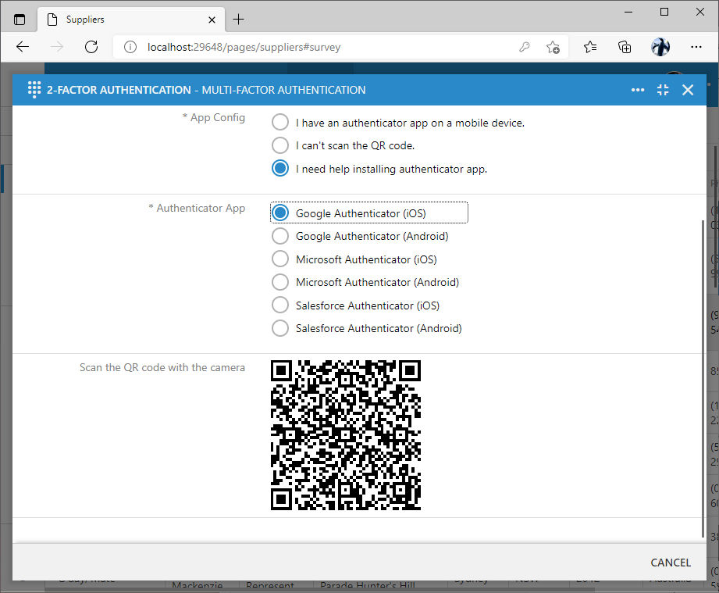The width and height of the screenshot is (719, 593).
Task: Open a new browser tab
Action: 239,19
